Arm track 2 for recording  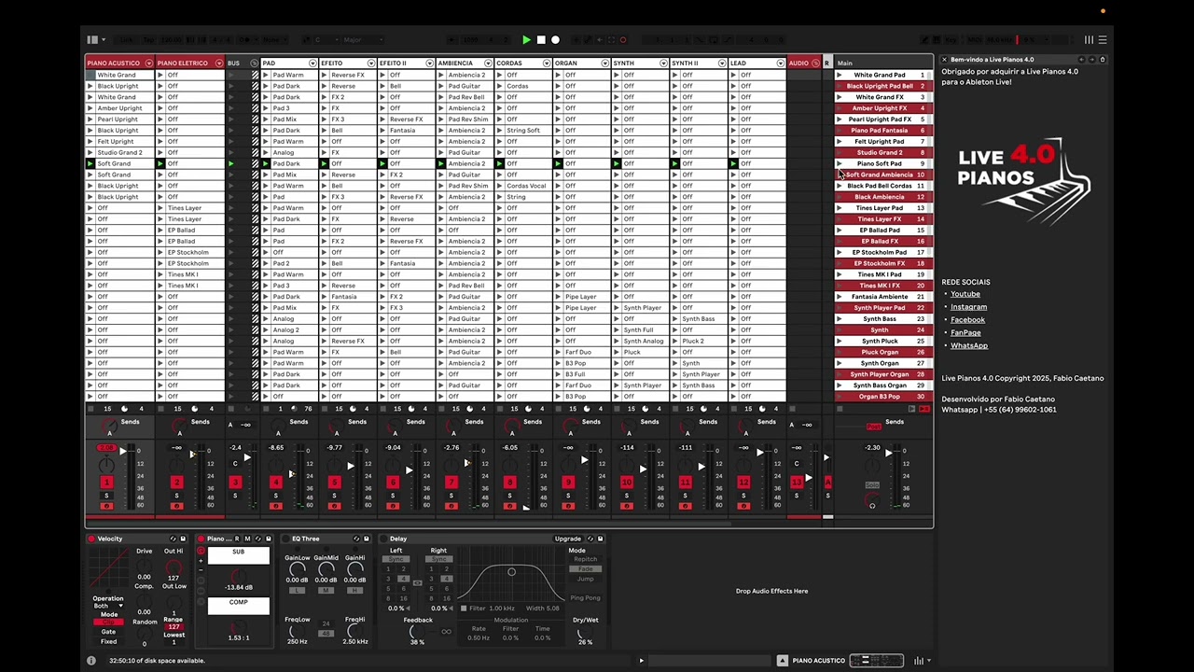[x=176, y=506]
